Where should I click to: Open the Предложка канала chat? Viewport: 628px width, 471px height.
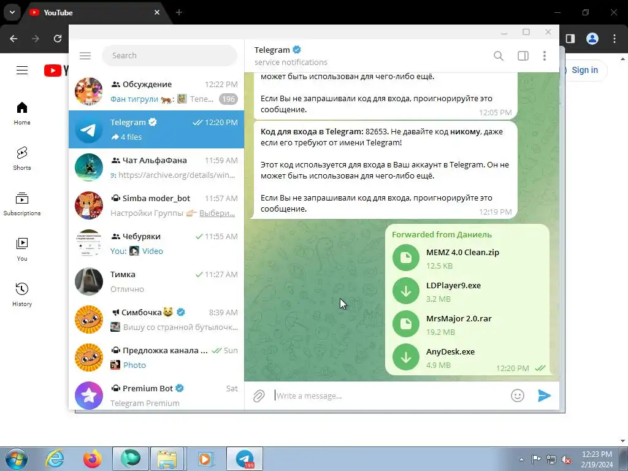tap(156, 358)
